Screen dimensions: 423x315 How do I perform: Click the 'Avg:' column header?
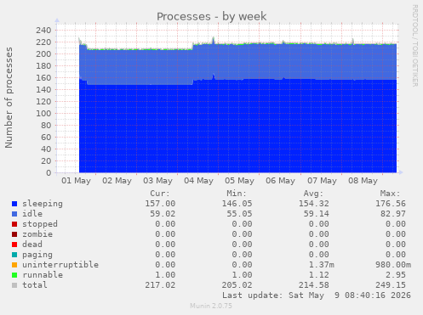click(313, 194)
